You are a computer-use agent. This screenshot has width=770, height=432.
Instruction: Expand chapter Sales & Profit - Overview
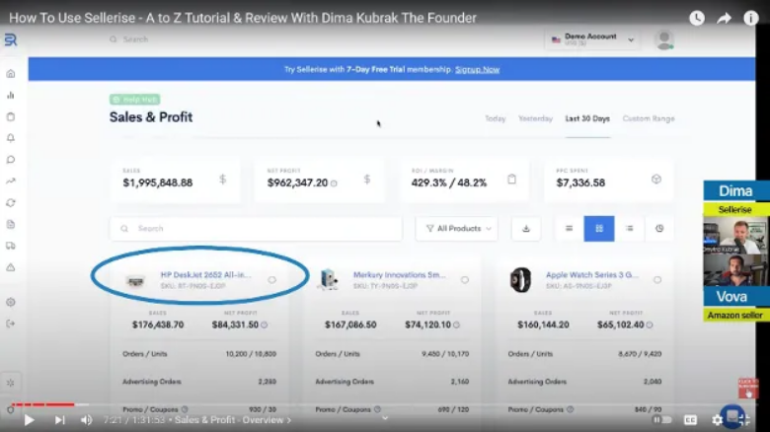[x=233, y=420]
